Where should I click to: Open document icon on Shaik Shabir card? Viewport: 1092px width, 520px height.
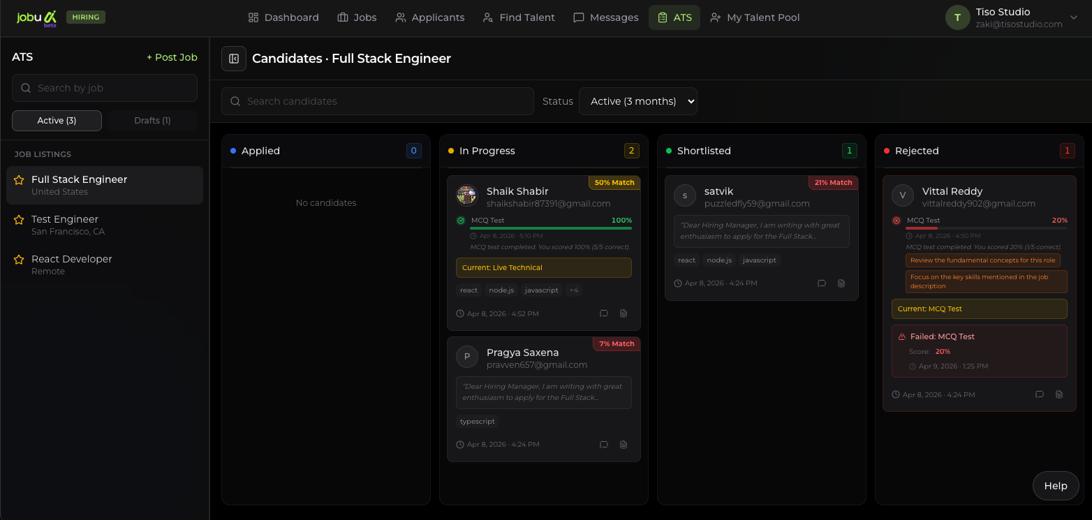(x=624, y=314)
